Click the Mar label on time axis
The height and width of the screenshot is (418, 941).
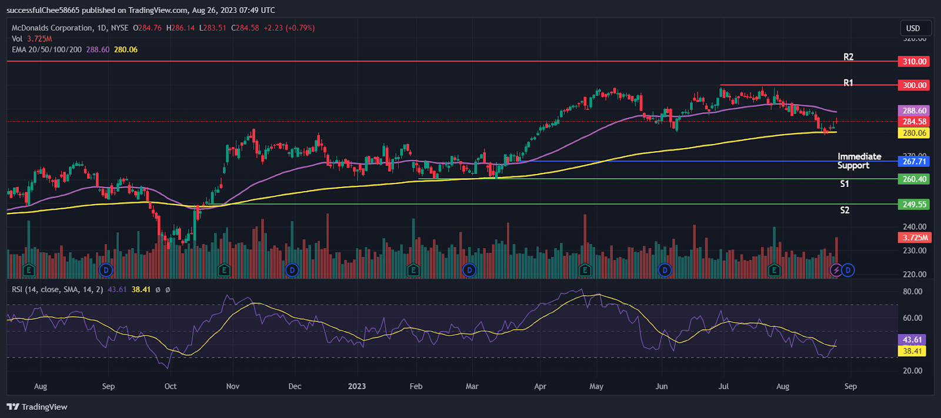472,386
